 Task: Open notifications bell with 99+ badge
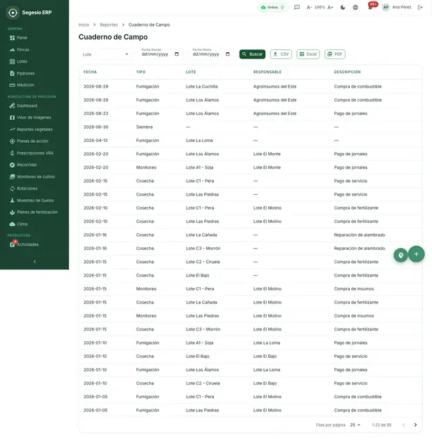[371, 7]
